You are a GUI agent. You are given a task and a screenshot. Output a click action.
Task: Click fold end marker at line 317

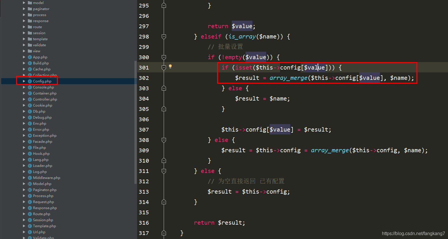(164, 233)
